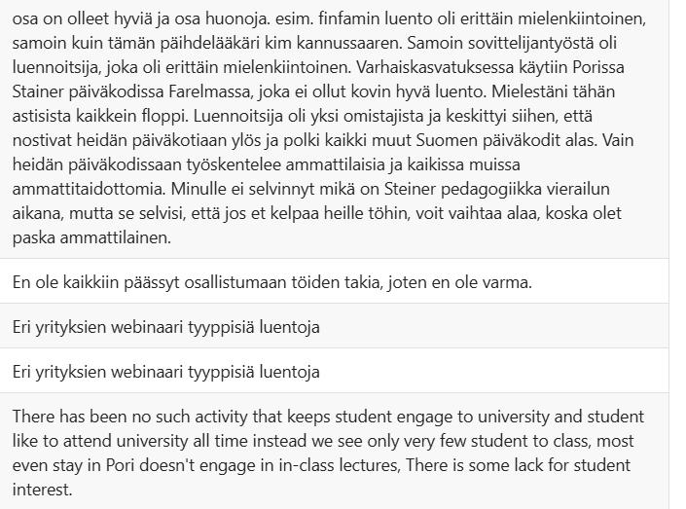Screen dimensions: 686x509
Task: Click the word "Farelmassa"
Action: (211, 91)
